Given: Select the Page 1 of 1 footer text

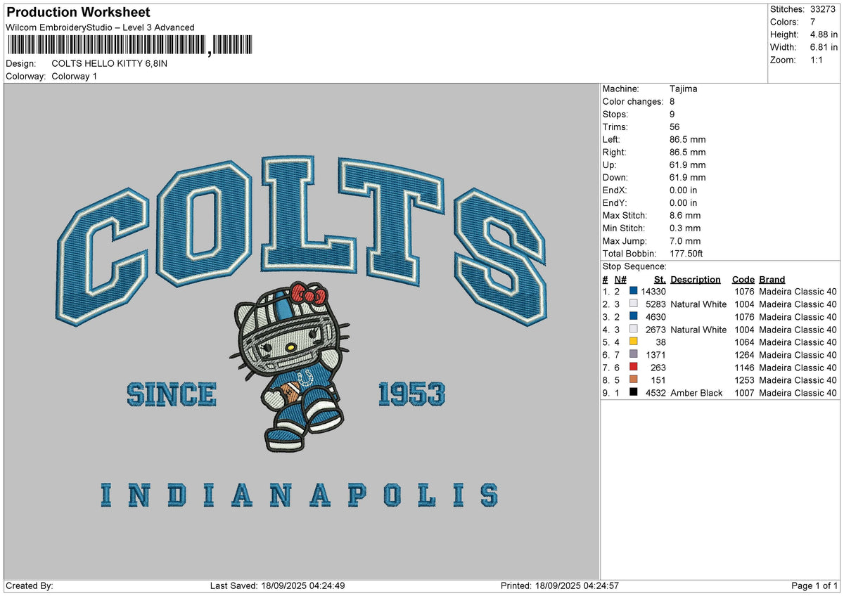Looking at the screenshot, I should (x=815, y=586).
